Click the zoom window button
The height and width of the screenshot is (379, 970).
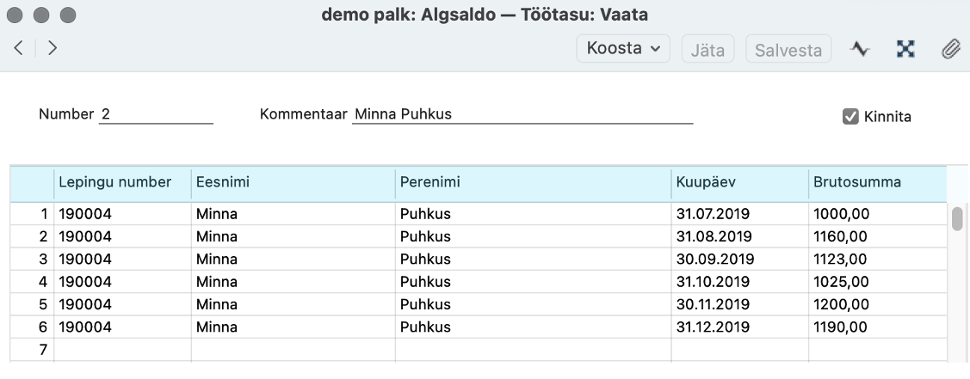[x=68, y=15]
